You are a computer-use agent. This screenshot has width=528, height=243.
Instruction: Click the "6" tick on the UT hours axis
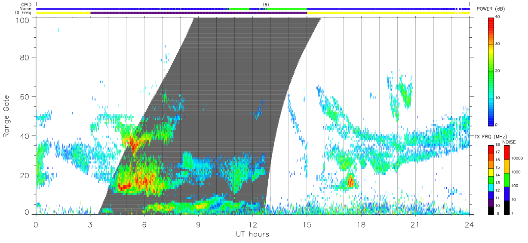[144, 225]
